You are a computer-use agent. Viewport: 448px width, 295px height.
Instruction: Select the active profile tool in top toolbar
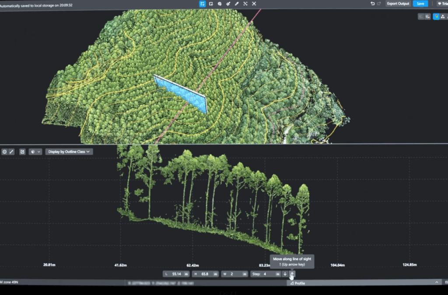[203, 4]
